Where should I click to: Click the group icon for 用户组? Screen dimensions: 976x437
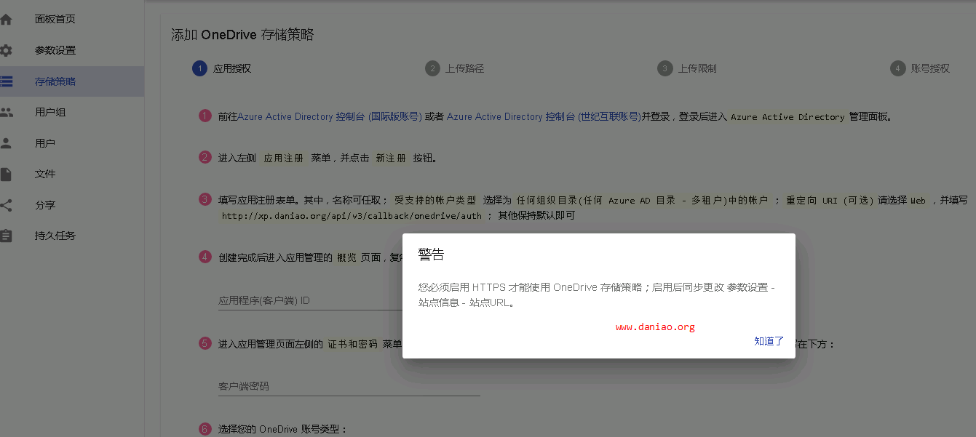(6, 113)
